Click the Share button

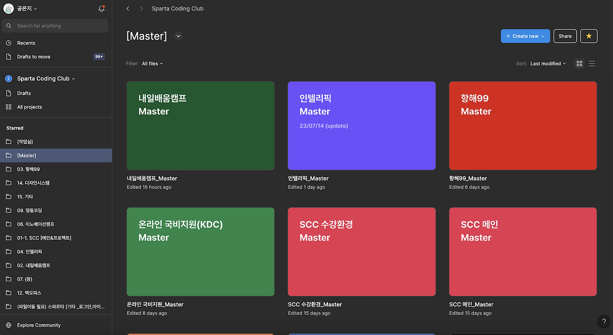coord(565,36)
